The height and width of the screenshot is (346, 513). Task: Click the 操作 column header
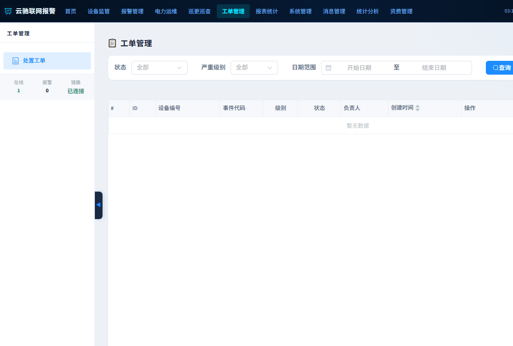[x=487, y=108]
